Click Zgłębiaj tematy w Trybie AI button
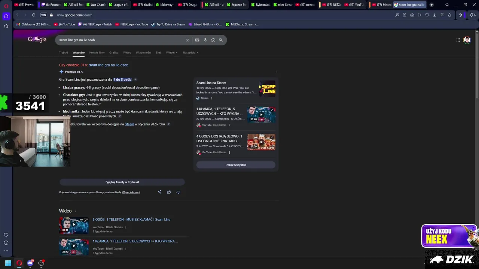 tap(122, 182)
